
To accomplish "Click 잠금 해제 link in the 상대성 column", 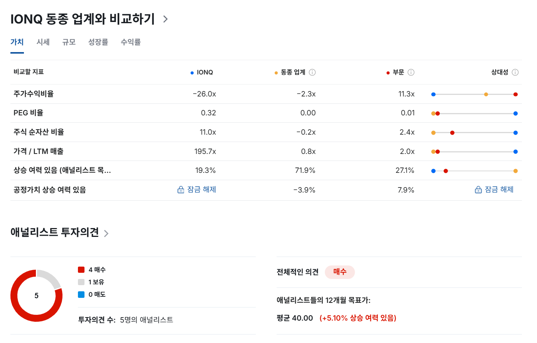I will [499, 190].
